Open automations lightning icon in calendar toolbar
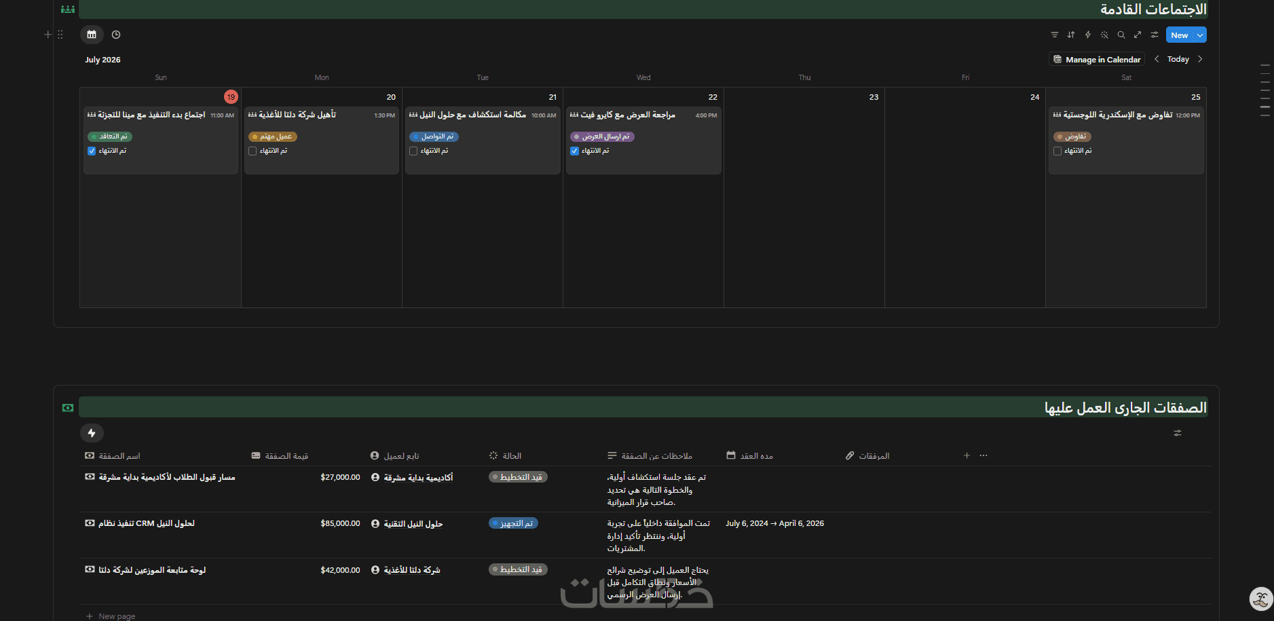1274x621 pixels. [1087, 35]
